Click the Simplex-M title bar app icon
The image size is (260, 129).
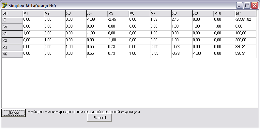point(5,6)
